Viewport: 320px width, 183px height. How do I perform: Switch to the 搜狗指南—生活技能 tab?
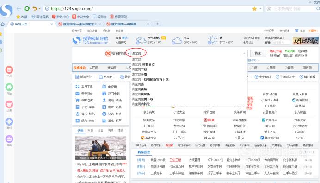[x=80, y=24]
